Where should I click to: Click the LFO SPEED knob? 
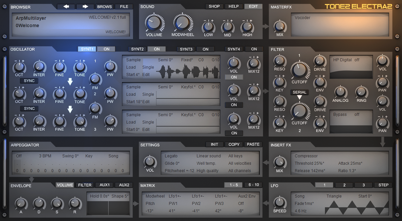tap(280, 202)
